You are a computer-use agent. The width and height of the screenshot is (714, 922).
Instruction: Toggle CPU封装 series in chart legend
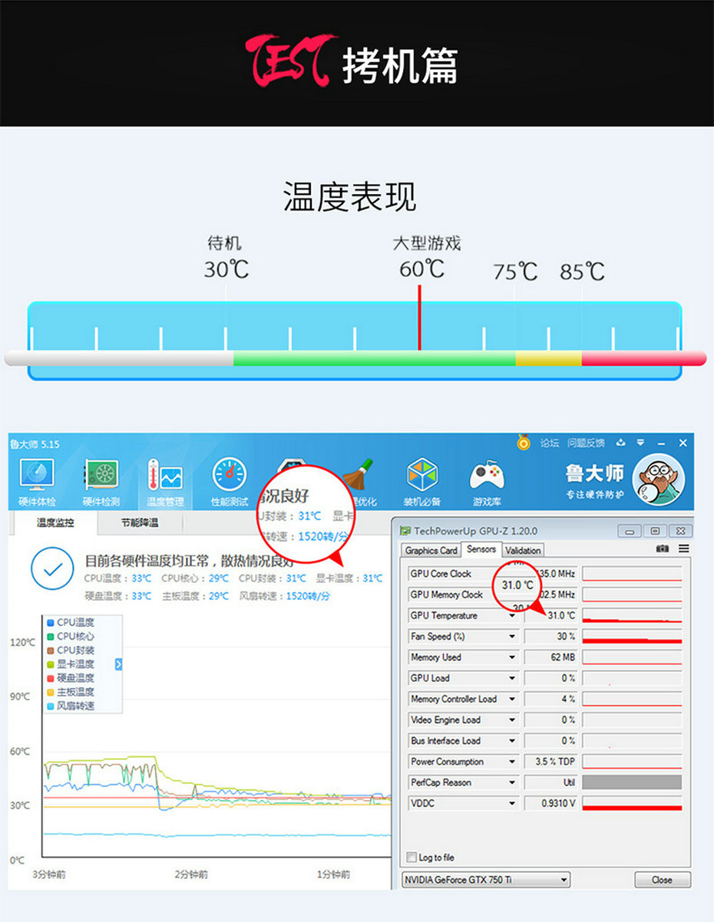point(70,650)
